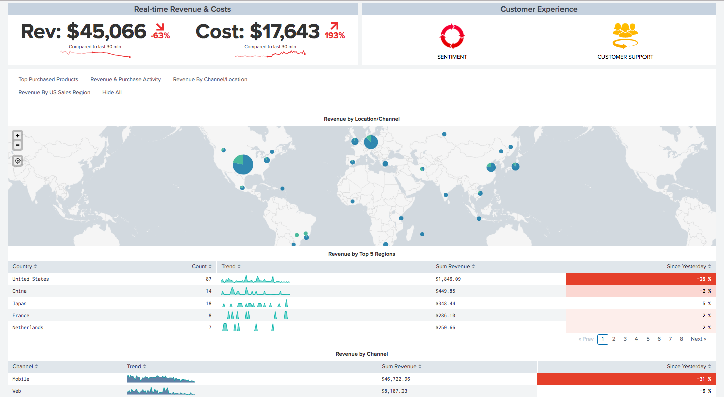The height and width of the screenshot is (397, 724).
Task: Click the Rev: $45,066 headline value
Action: click(84, 31)
